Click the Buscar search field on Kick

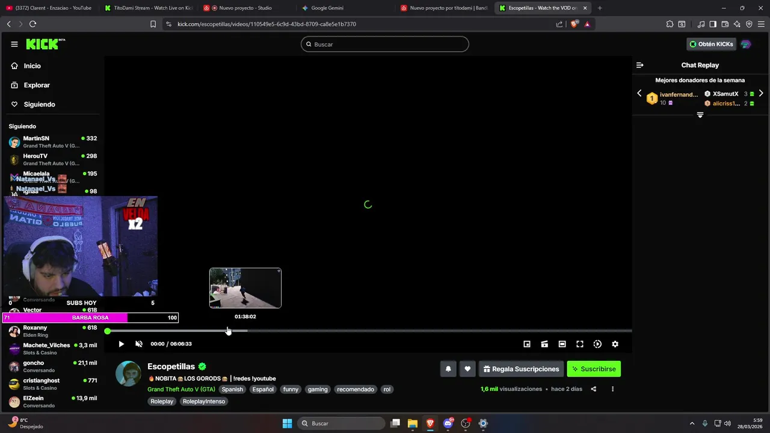pos(385,44)
